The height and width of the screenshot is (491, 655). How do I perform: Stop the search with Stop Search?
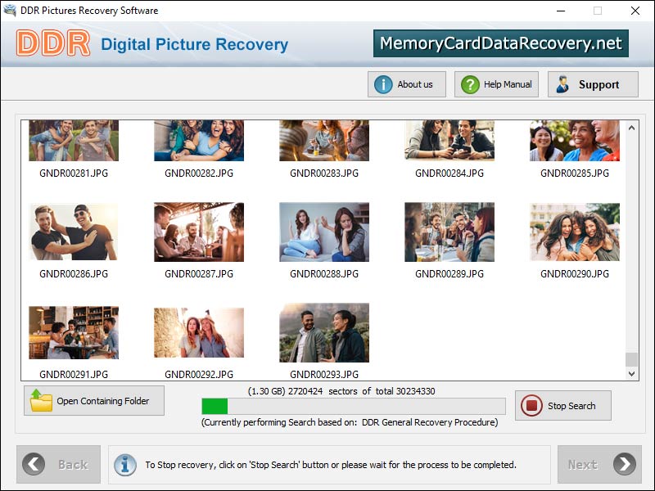tap(563, 405)
